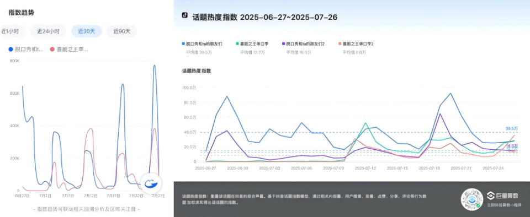
Task: Click the right chart's blue peak after 2025-07-18
Action: click(x=451, y=93)
